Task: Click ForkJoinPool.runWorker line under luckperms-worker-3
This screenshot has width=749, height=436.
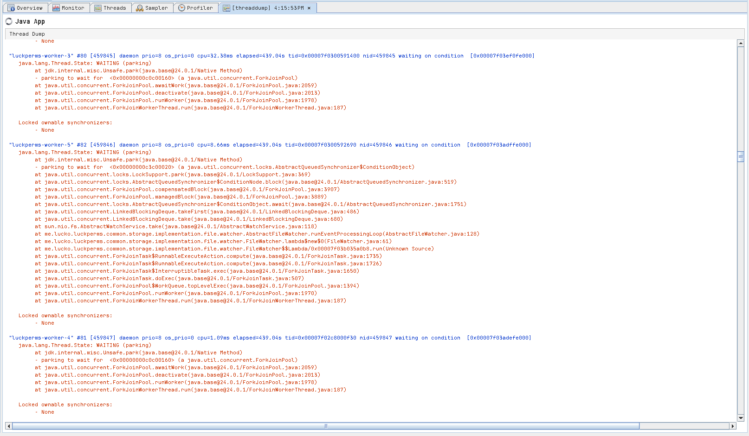Action: (x=176, y=100)
